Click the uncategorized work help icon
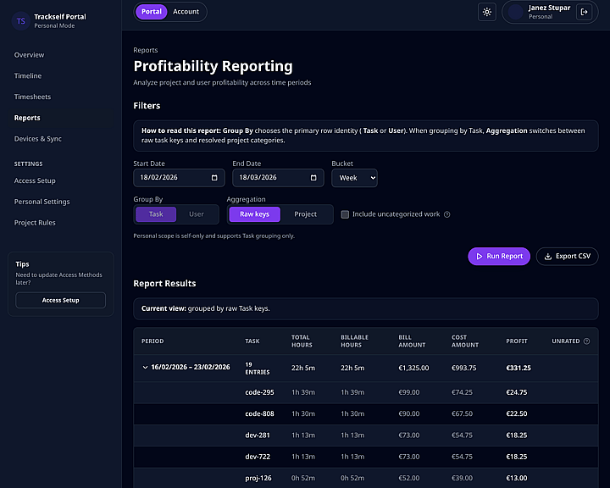610x488 pixels. [447, 214]
